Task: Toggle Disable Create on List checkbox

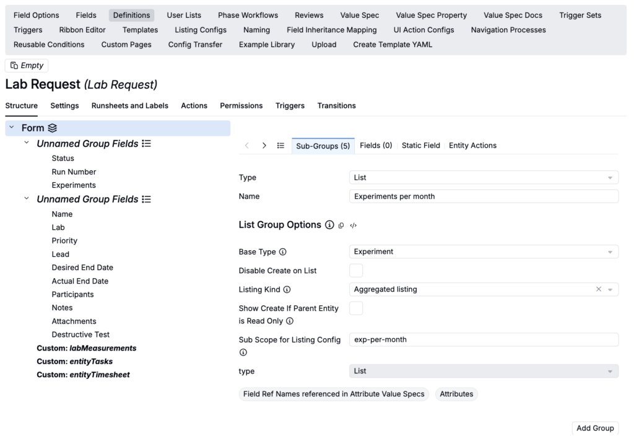Action: coord(356,271)
